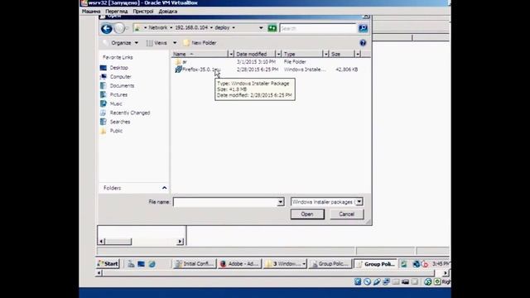Click the Searches icon in Favorite Links
Screen dimensions: 530x298
pyautogui.click(x=104, y=122)
